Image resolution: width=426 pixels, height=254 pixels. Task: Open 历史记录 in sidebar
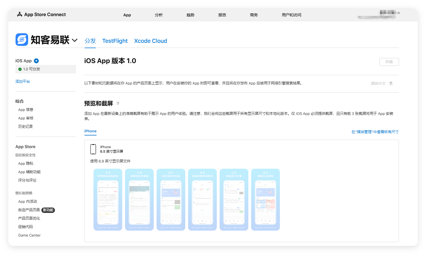(x=26, y=127)
